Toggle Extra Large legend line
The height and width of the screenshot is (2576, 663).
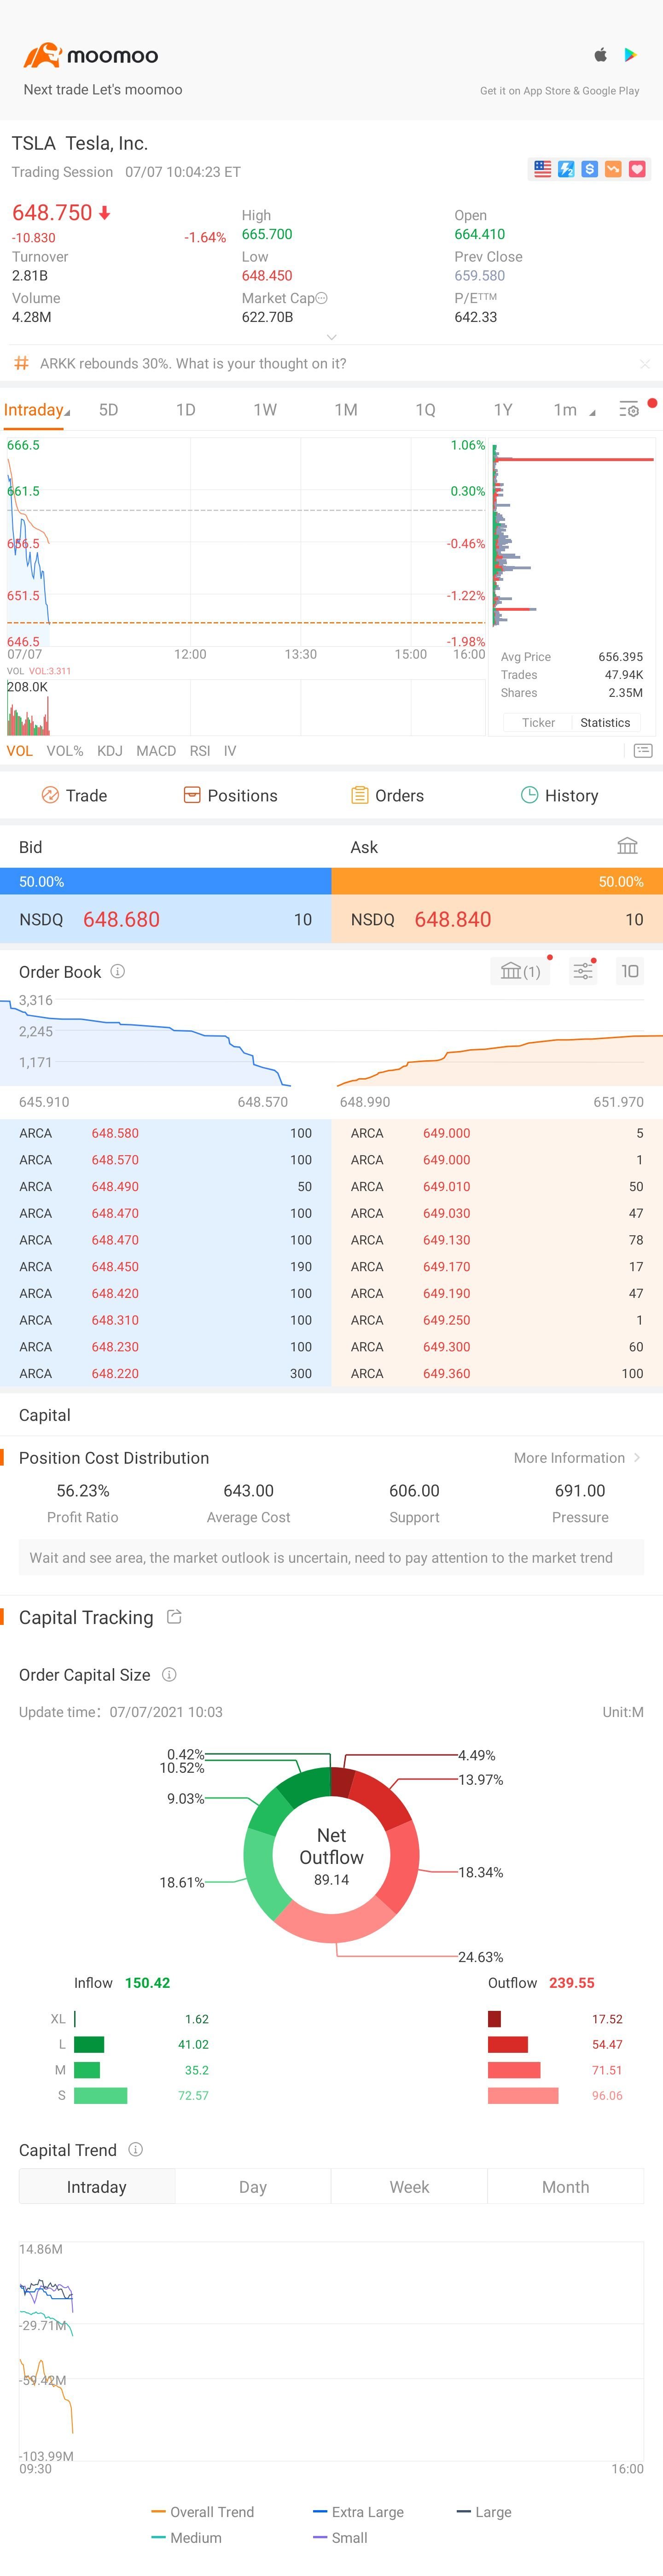[359, 2512]
